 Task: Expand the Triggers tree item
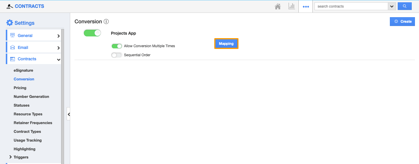pos(11,157)
